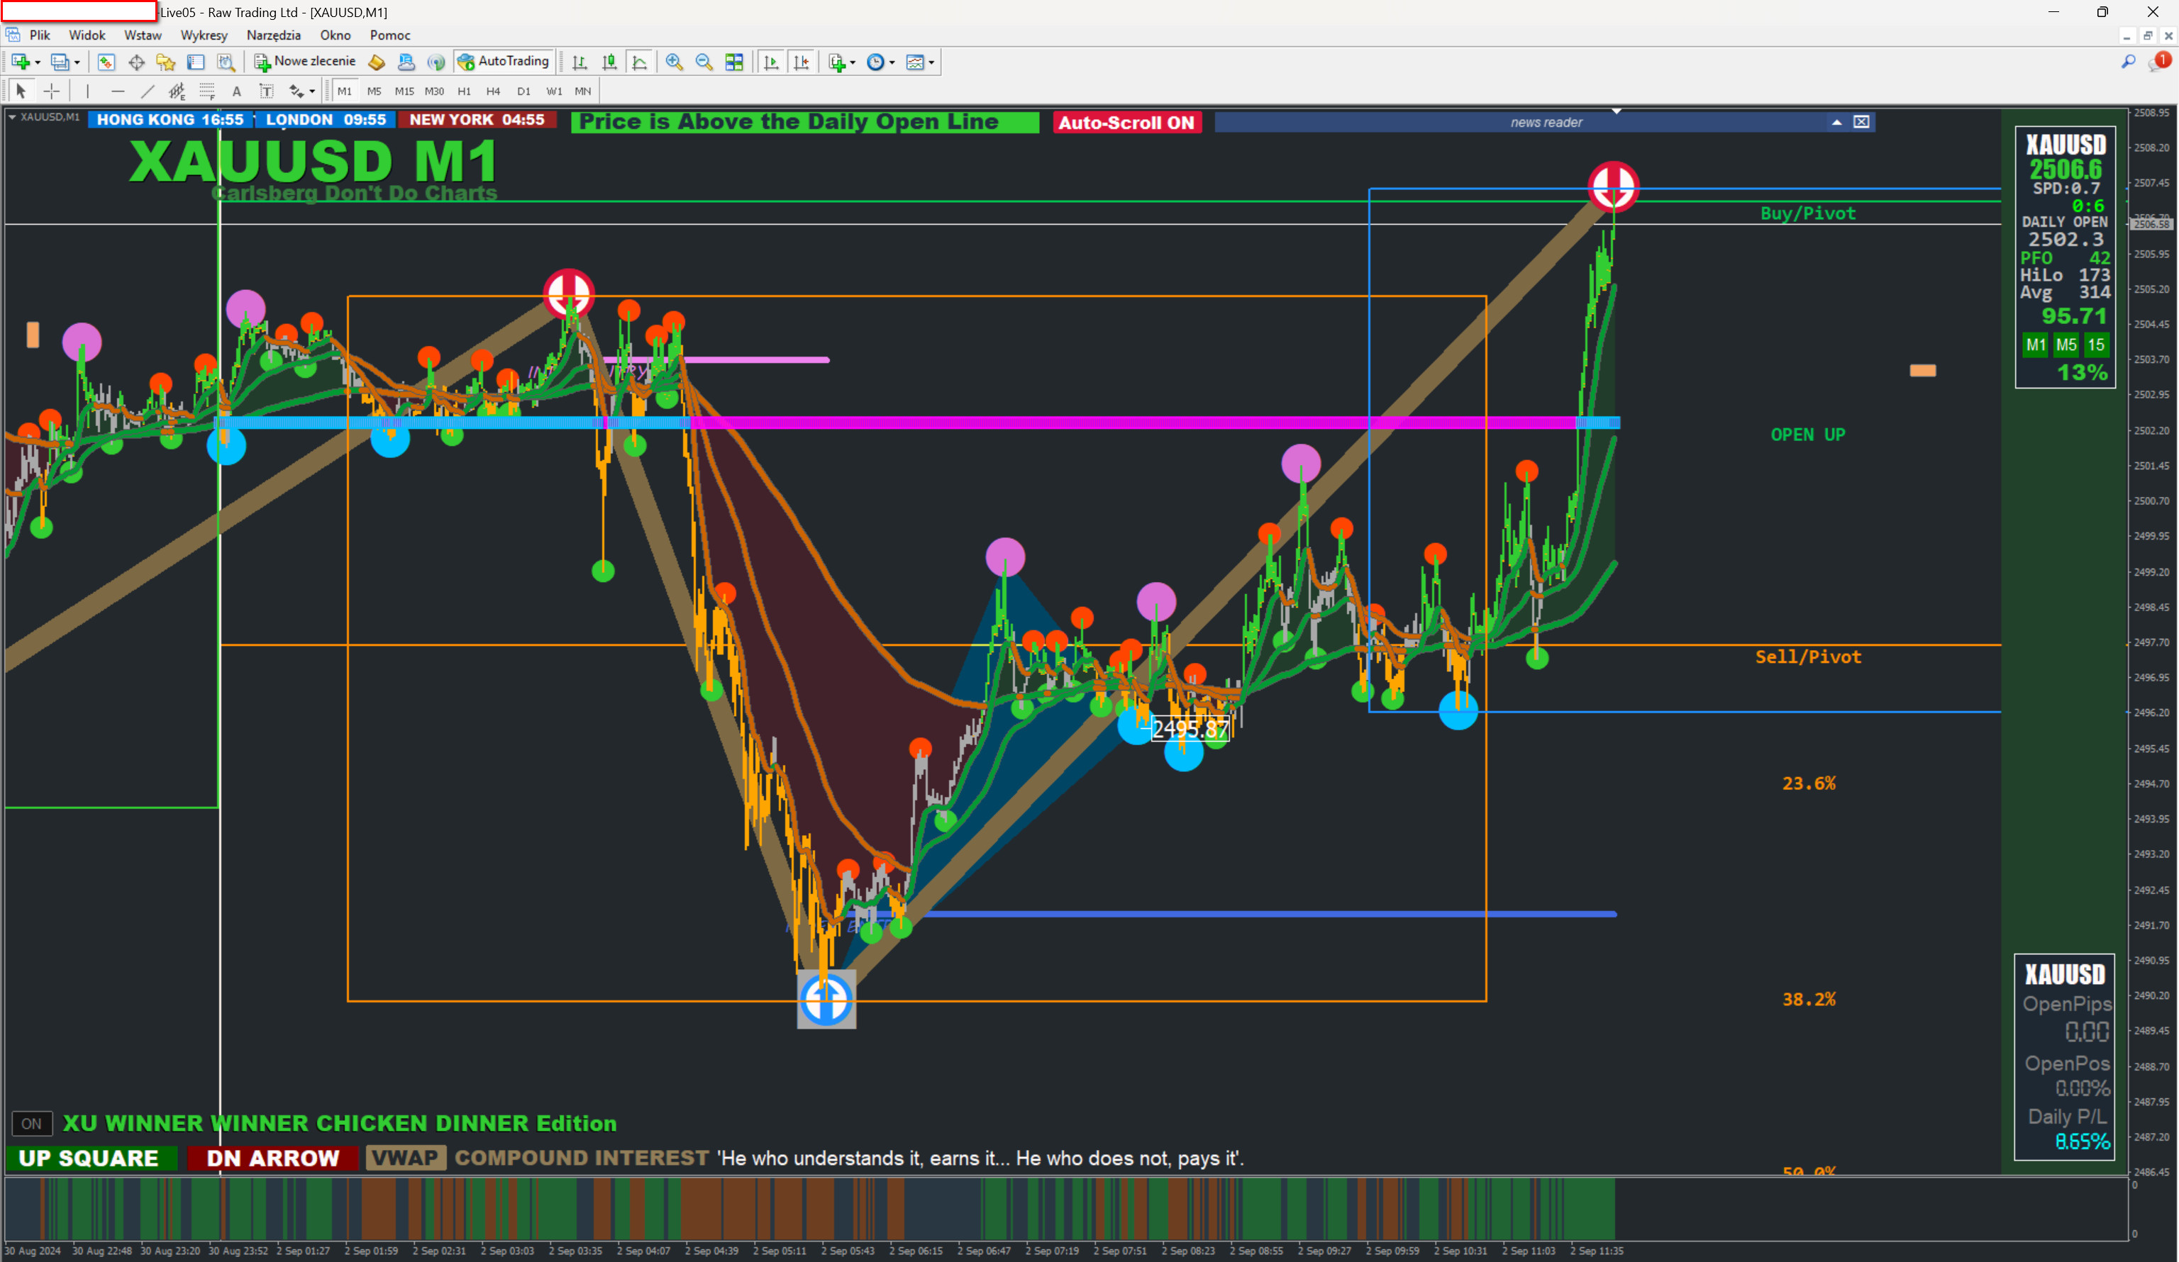This screenshot has width=2179, height=1262.
Task: Toggle the Auto-Scroll ON indicator
Action: click(1126, 123)
